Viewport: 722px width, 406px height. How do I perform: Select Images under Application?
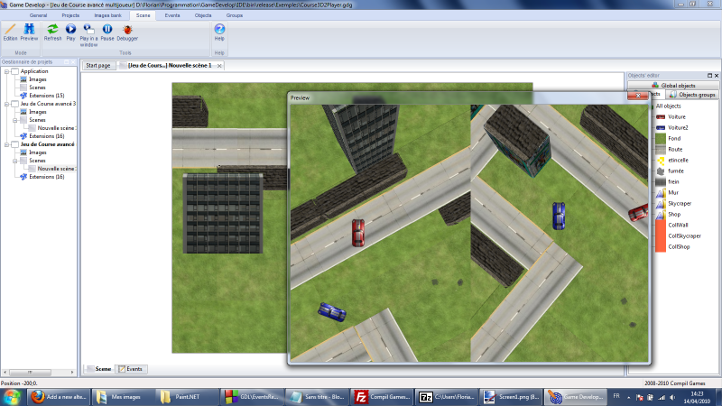point(37,79)
